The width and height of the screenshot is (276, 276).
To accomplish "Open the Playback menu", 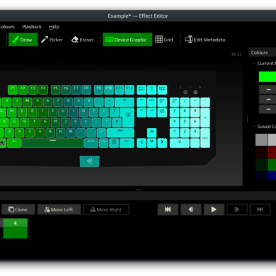I will [32, 27].
